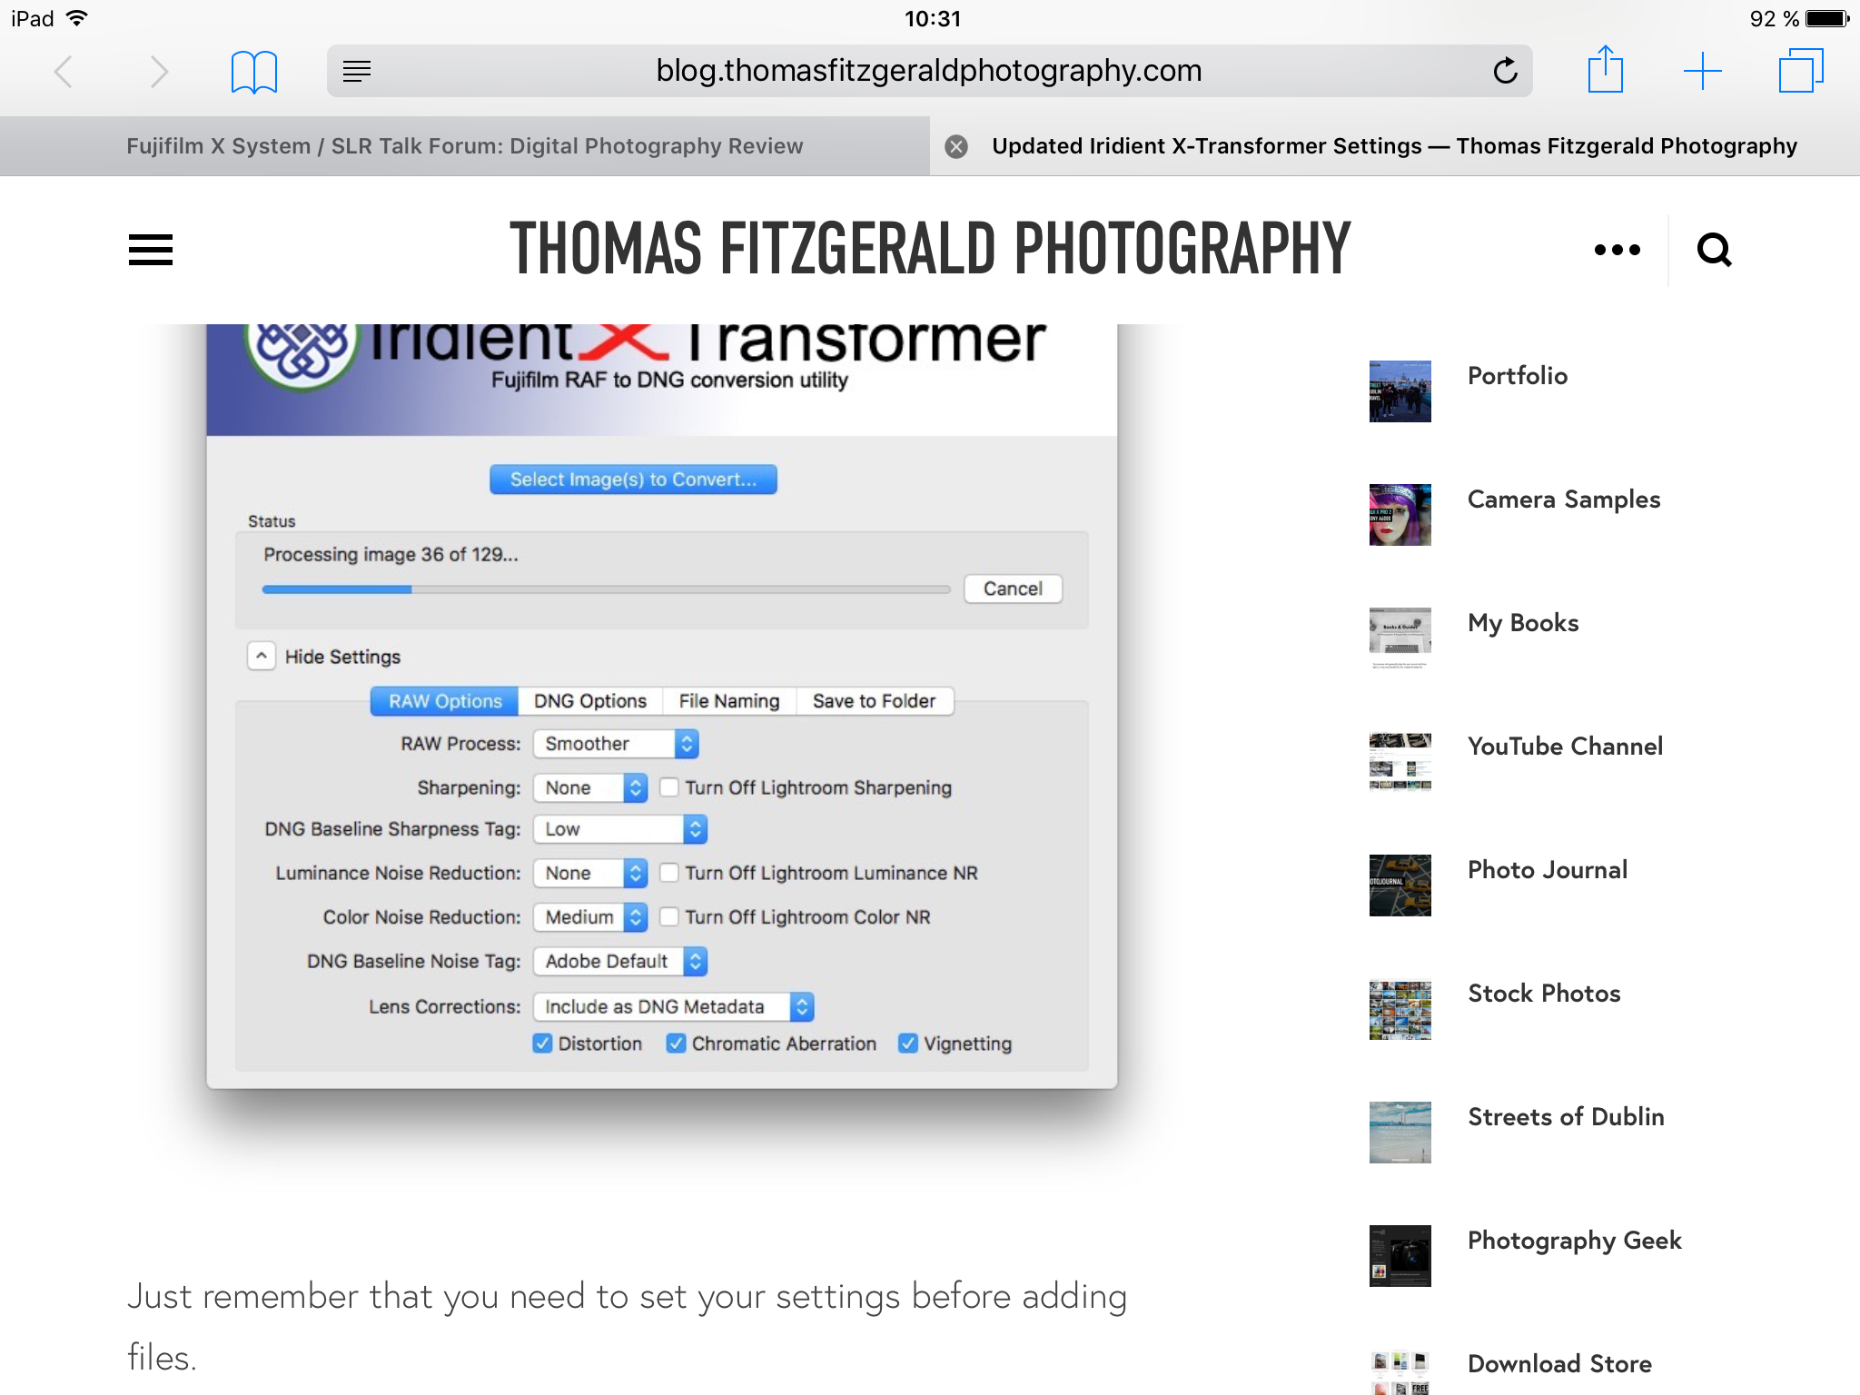Open the File Naming tab

pos(729,701)
